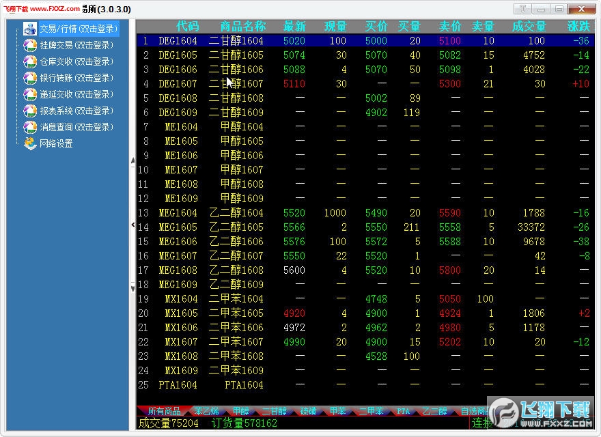Click the 银行转账 icon in sidebar
This screenshot has width=601, height=437.
tap(30, 78)
